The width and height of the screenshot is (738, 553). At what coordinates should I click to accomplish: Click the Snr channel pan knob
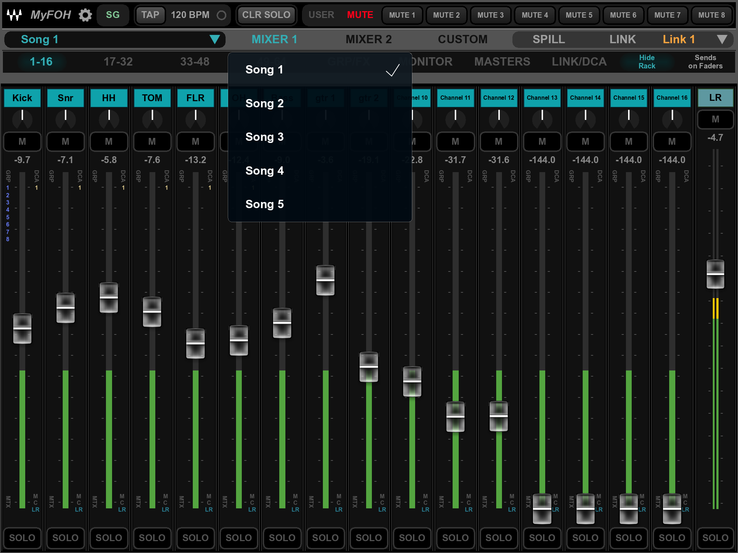(x=66, y=119)
